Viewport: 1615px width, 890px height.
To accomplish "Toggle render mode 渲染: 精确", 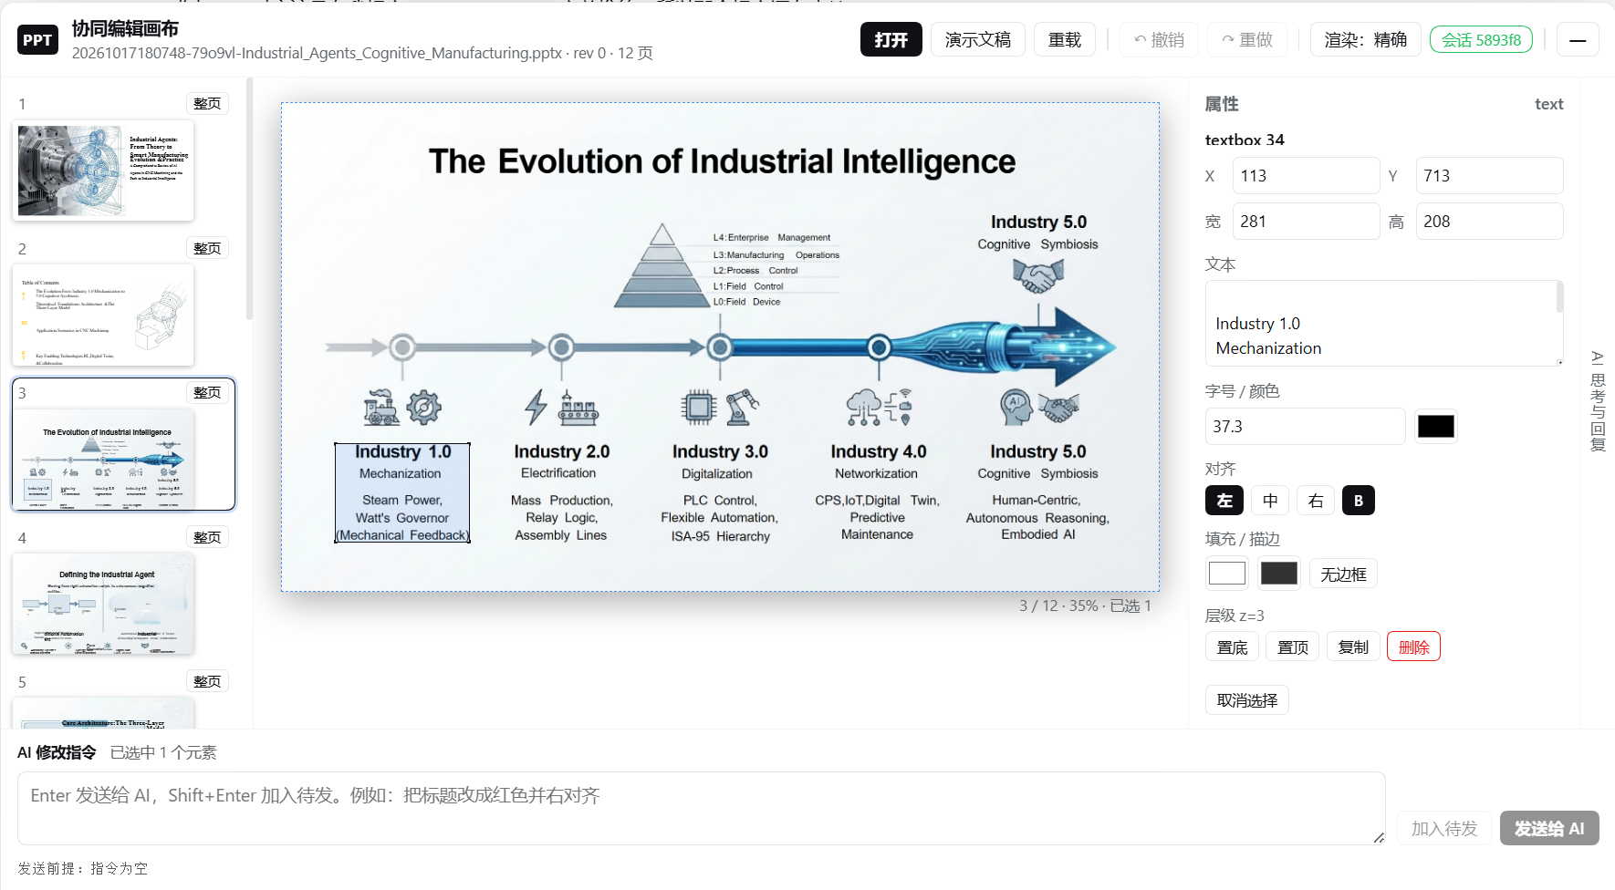I will (1365, 40).
